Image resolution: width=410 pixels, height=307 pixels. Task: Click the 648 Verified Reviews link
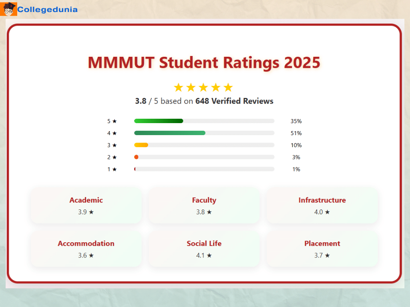(x=235, y=101)
